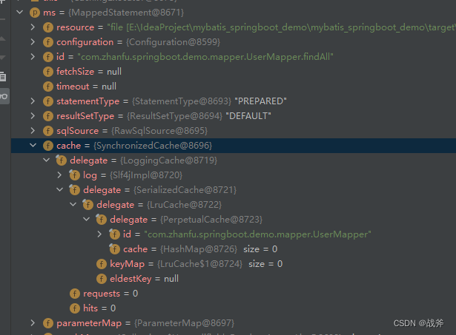This screenshot has width=456, height=335.
Task: Click the resource file path string value
Action: pos(282,27)
